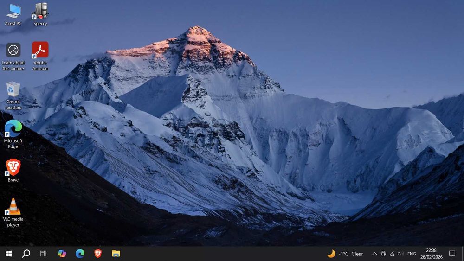Launch Brave from the taskbar

(x=98, y=254)
